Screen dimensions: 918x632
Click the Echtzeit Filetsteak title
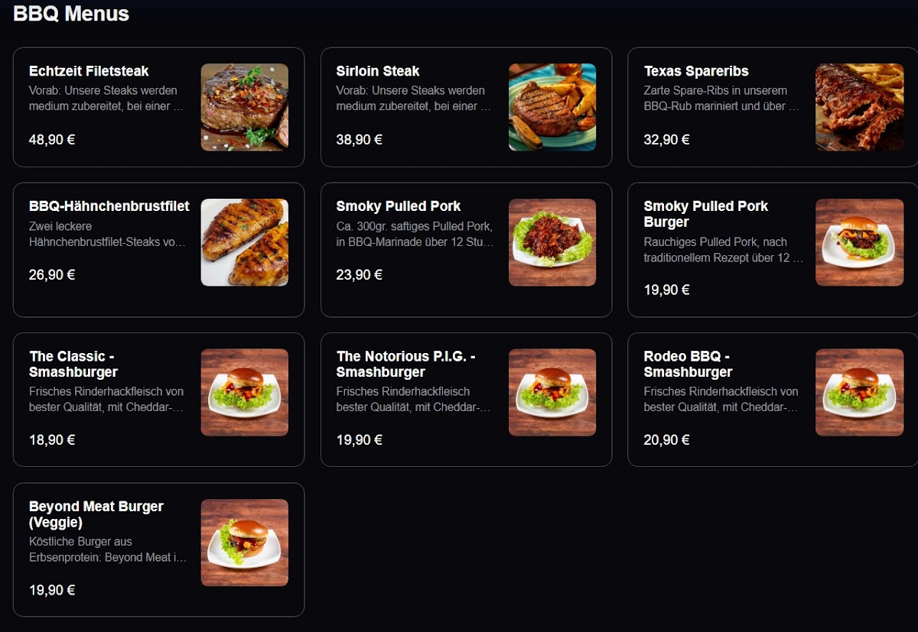click(x=89, y=71)
